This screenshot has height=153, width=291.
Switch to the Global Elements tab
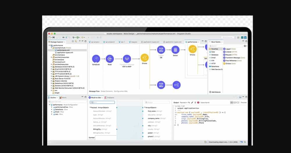pyautogui.click(x=107, y=91)
